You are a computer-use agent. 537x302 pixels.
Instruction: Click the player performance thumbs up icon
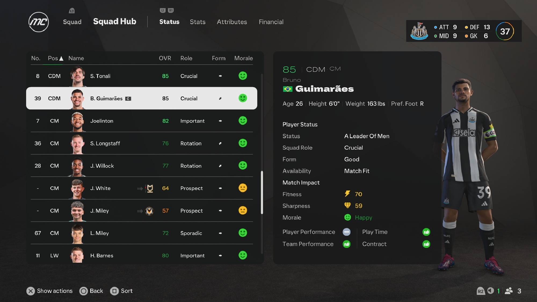pyautogui.click(x=346, y=232)
